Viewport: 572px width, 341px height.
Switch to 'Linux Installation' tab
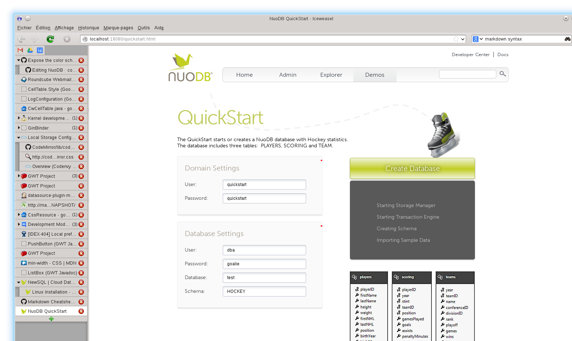(x=53, y=292)
